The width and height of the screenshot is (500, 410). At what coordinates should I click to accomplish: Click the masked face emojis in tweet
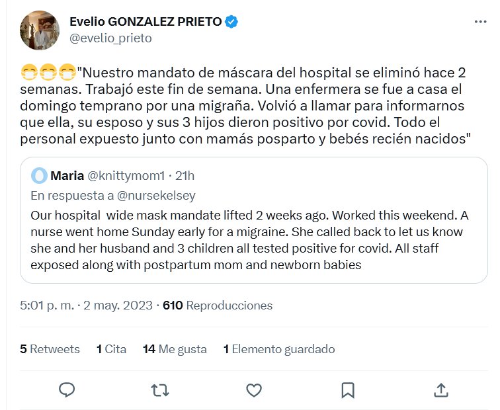tap(48, 70)
